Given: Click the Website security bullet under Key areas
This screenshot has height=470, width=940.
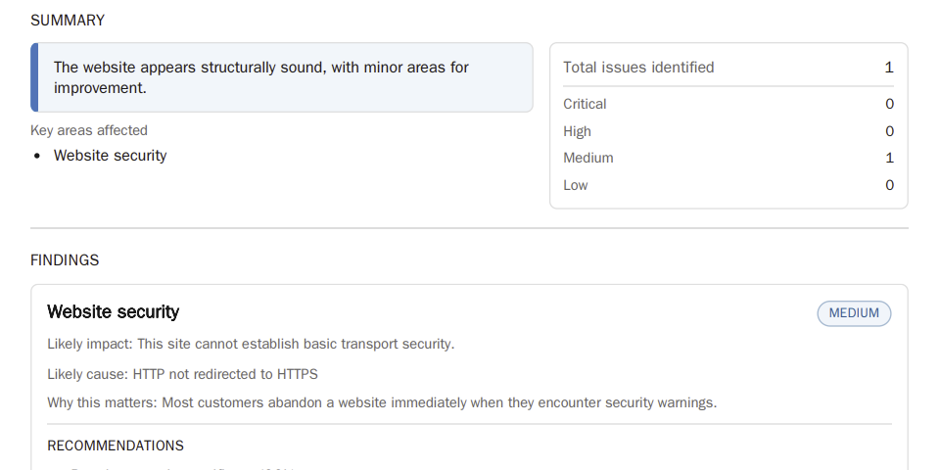Looking at the screenshot, I should tap(110, 156).
